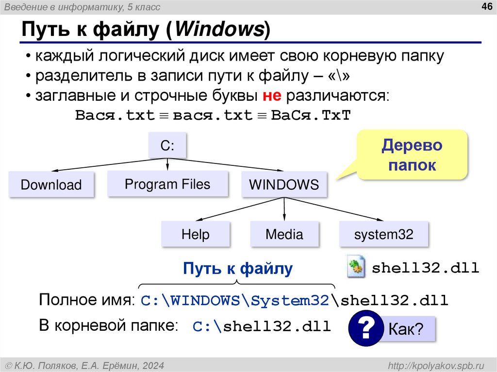
Task: Click the shell32.dll file icon
Action: 356,267
